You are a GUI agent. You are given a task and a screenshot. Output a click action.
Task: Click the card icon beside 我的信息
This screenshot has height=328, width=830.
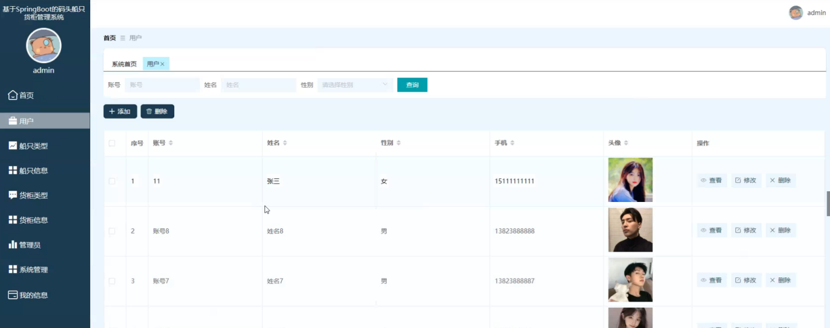click(x=12, y=294)
